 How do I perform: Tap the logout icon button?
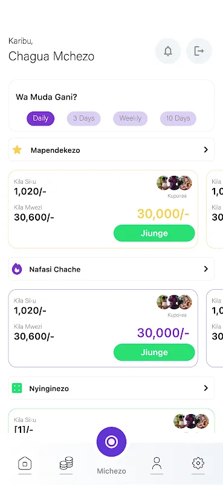(x=199, y=51)
